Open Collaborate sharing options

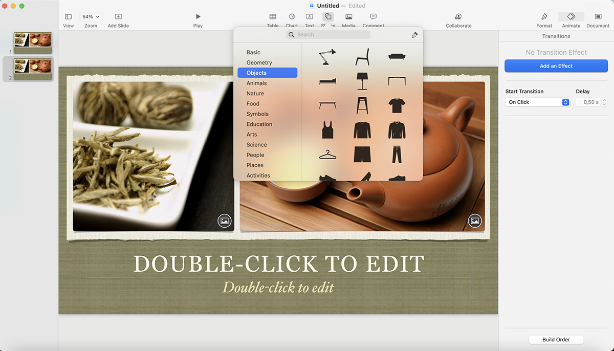pos(458,19)
